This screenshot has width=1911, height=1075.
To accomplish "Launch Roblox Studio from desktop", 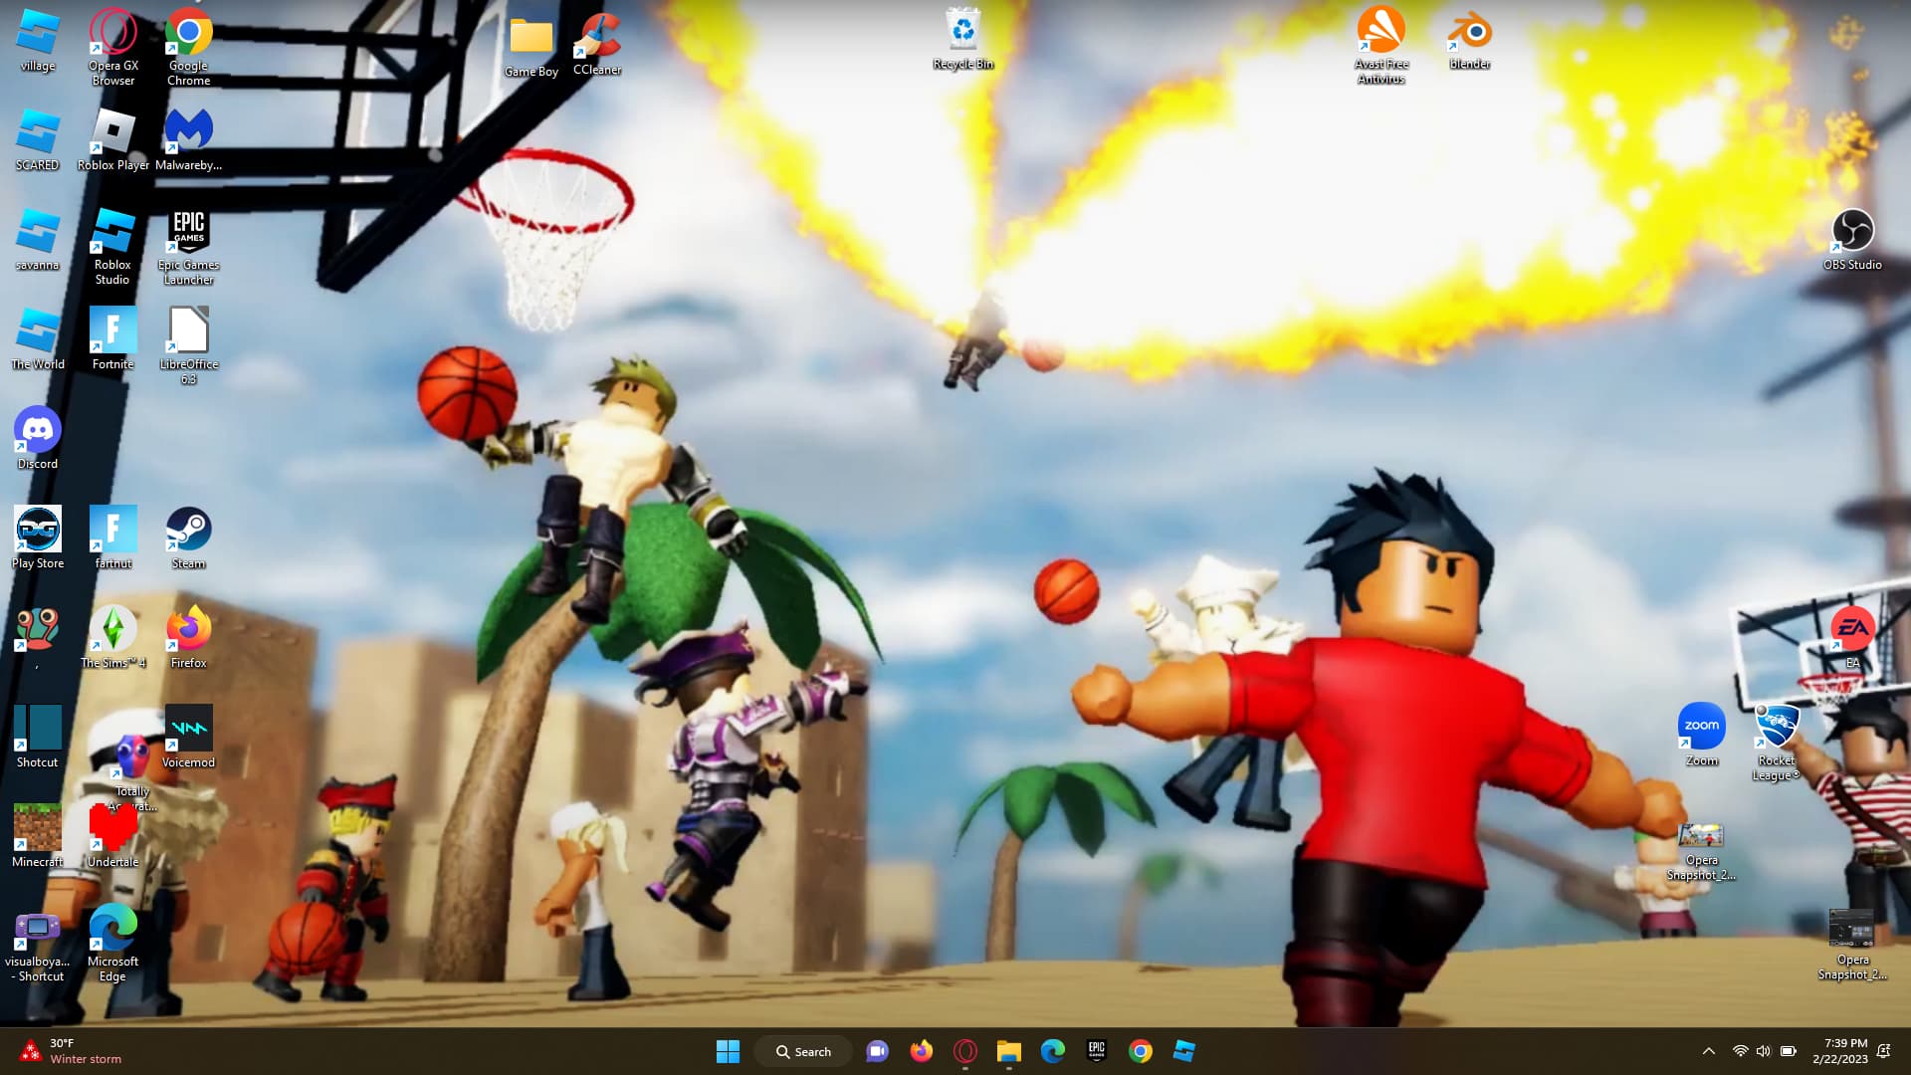I will (x=113, y=246).
